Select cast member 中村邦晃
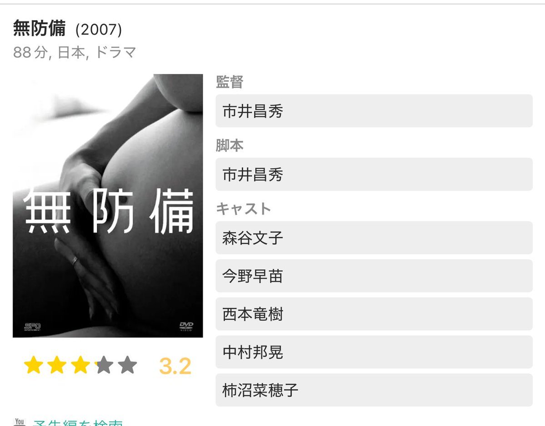 (x=374, y=352)
